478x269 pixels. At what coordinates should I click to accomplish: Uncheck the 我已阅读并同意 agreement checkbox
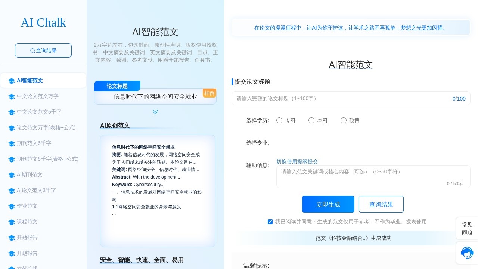270,222
